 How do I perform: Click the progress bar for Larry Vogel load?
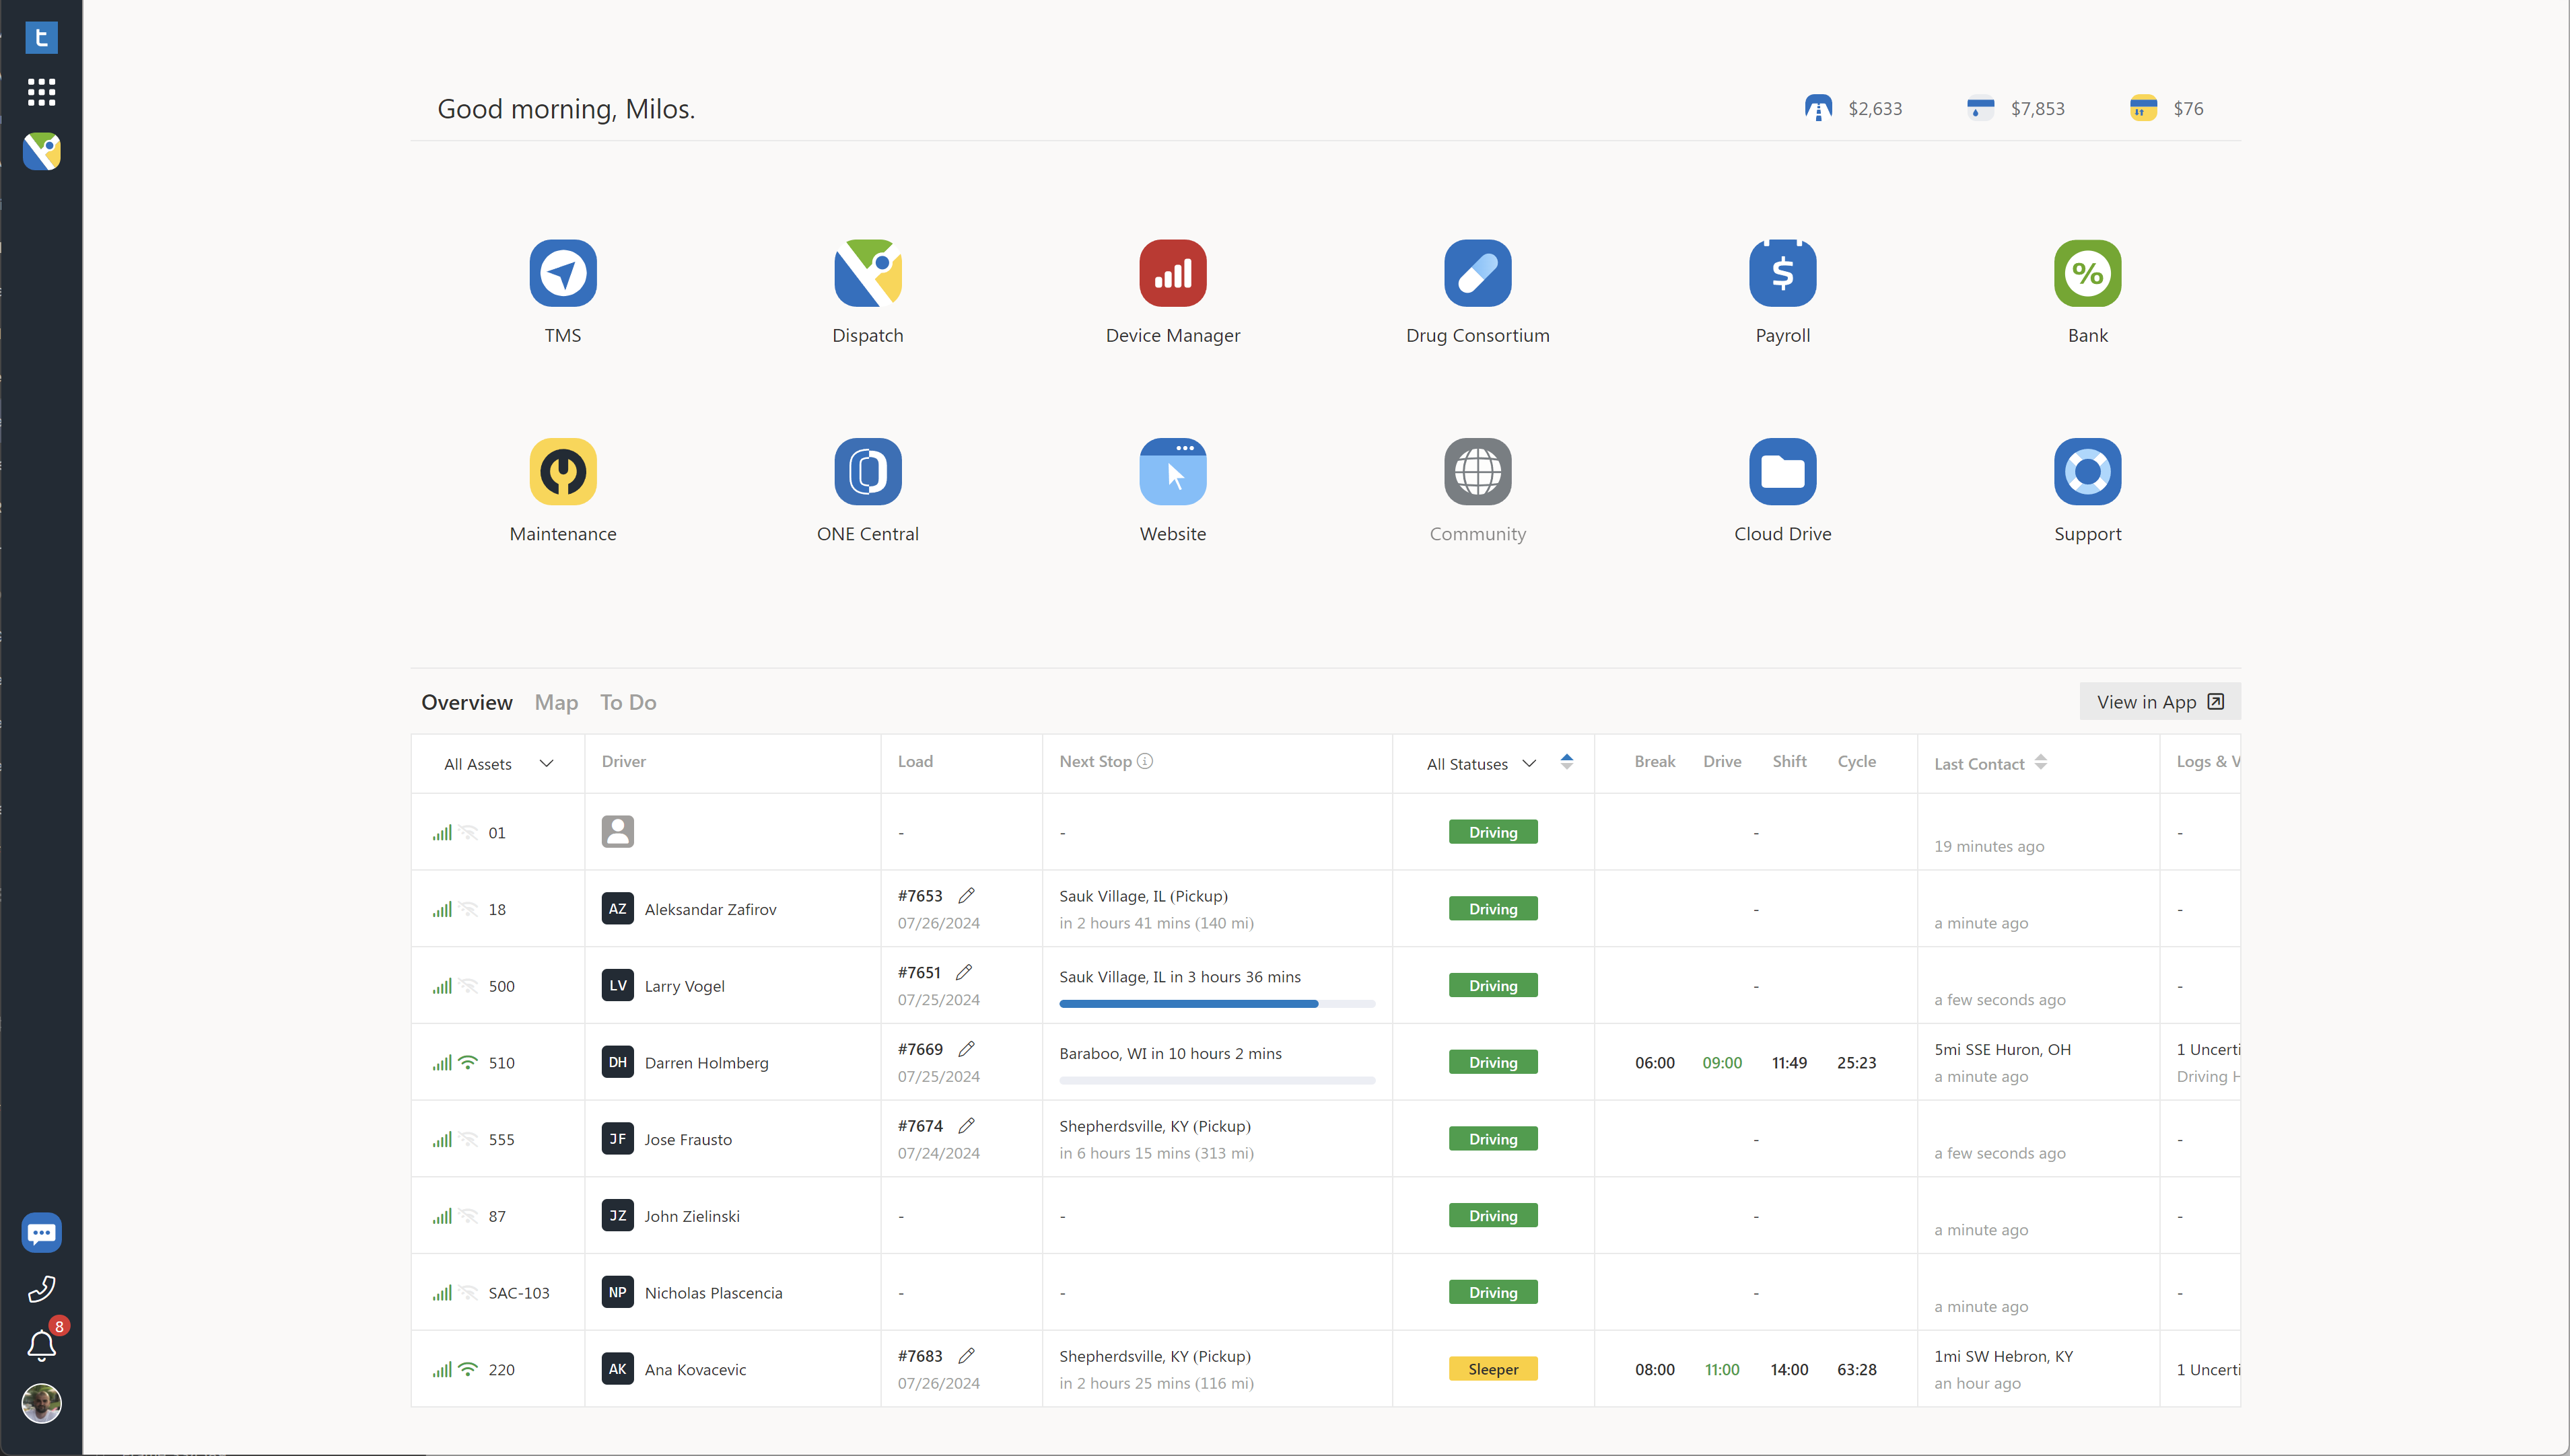pyautogui.click(x=1216, y=1003)
